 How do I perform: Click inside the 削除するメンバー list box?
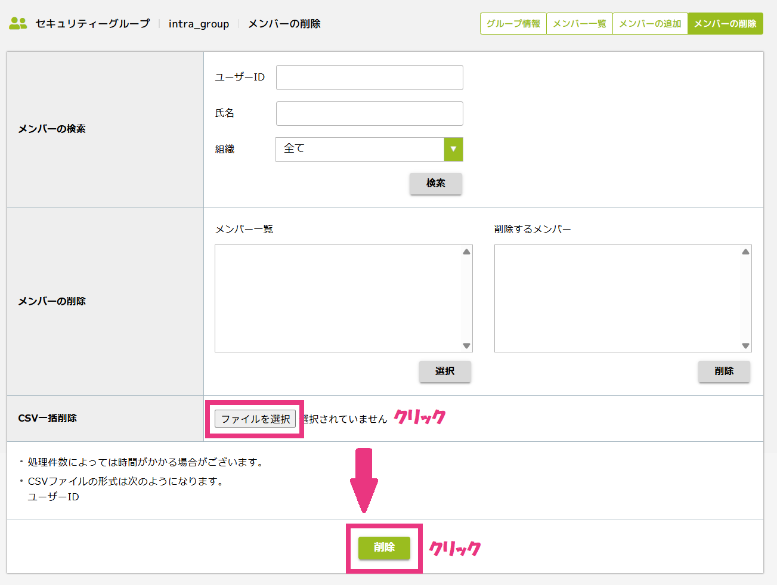623,298
